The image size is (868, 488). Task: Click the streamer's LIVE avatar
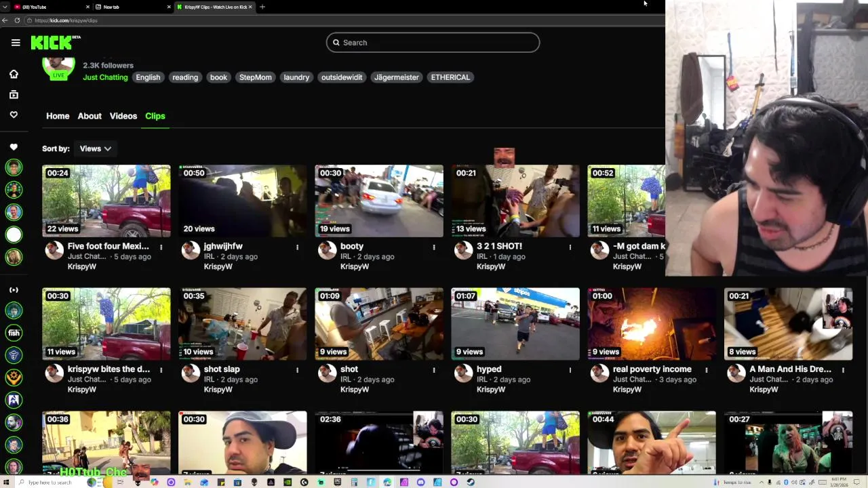pos(58,68)
